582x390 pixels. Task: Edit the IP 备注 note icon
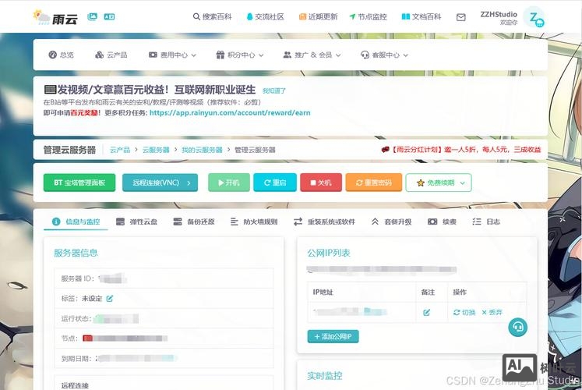426,312
